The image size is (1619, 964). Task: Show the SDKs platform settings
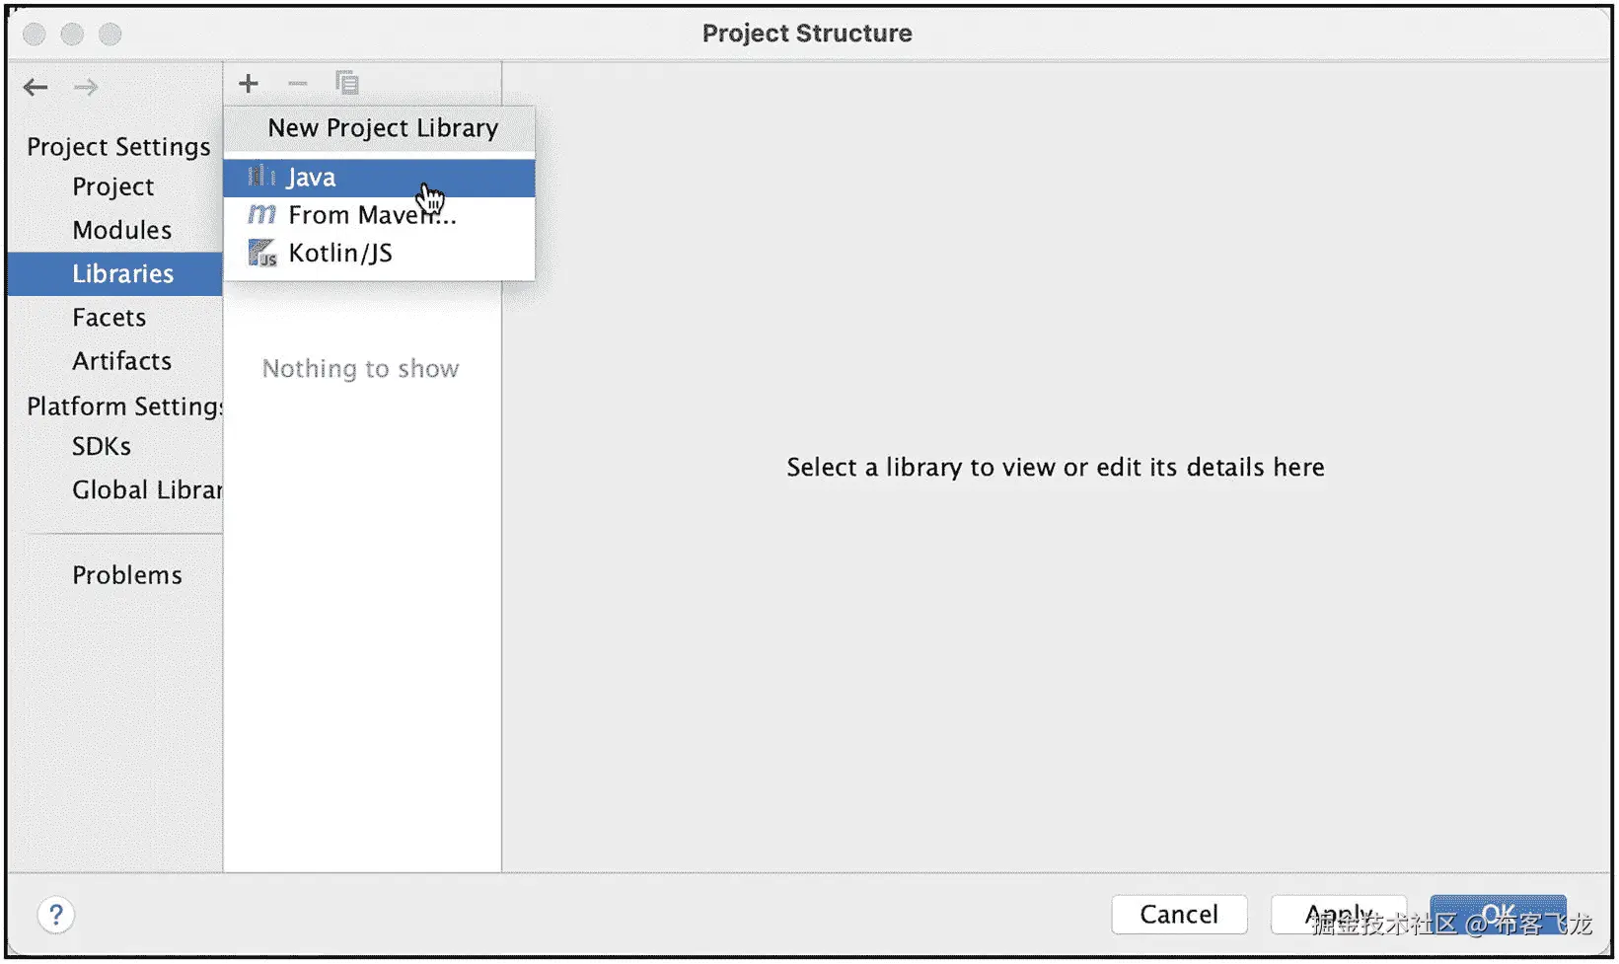(x=101, y=446)
